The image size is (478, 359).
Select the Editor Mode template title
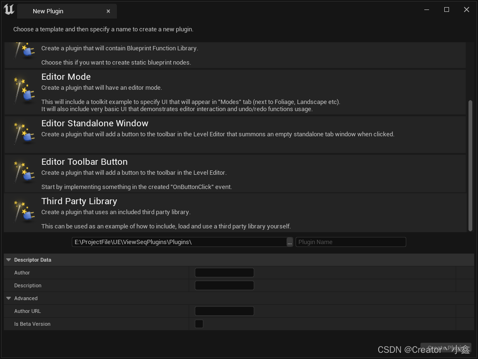pos(66,77)
